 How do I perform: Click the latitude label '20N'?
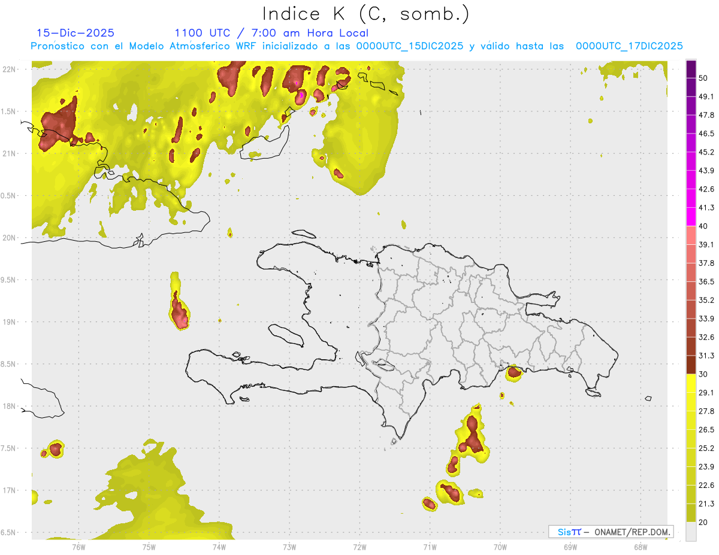9,238
